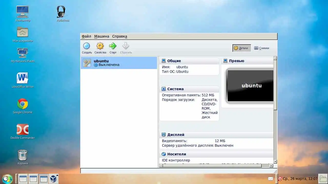Viewport: 328px width, 184px height.
Task: Open machine settings via Свойства gear icon
Action: tap(100, 46)
